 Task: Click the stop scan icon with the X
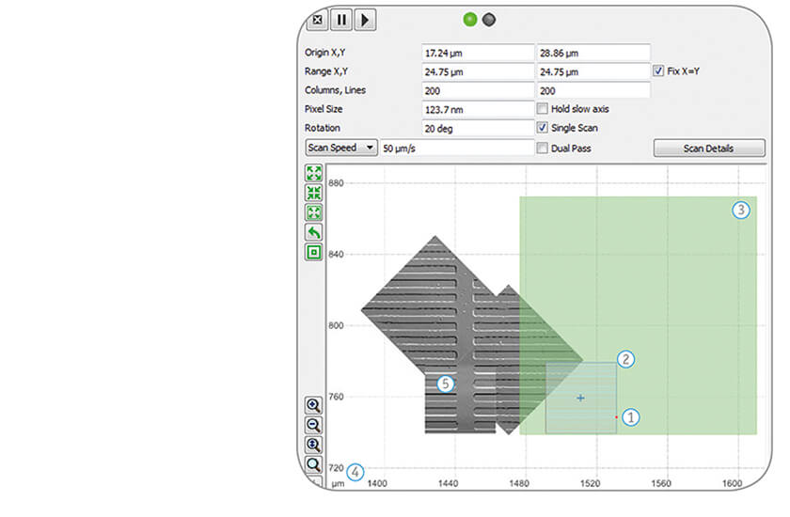pos(318,19)
